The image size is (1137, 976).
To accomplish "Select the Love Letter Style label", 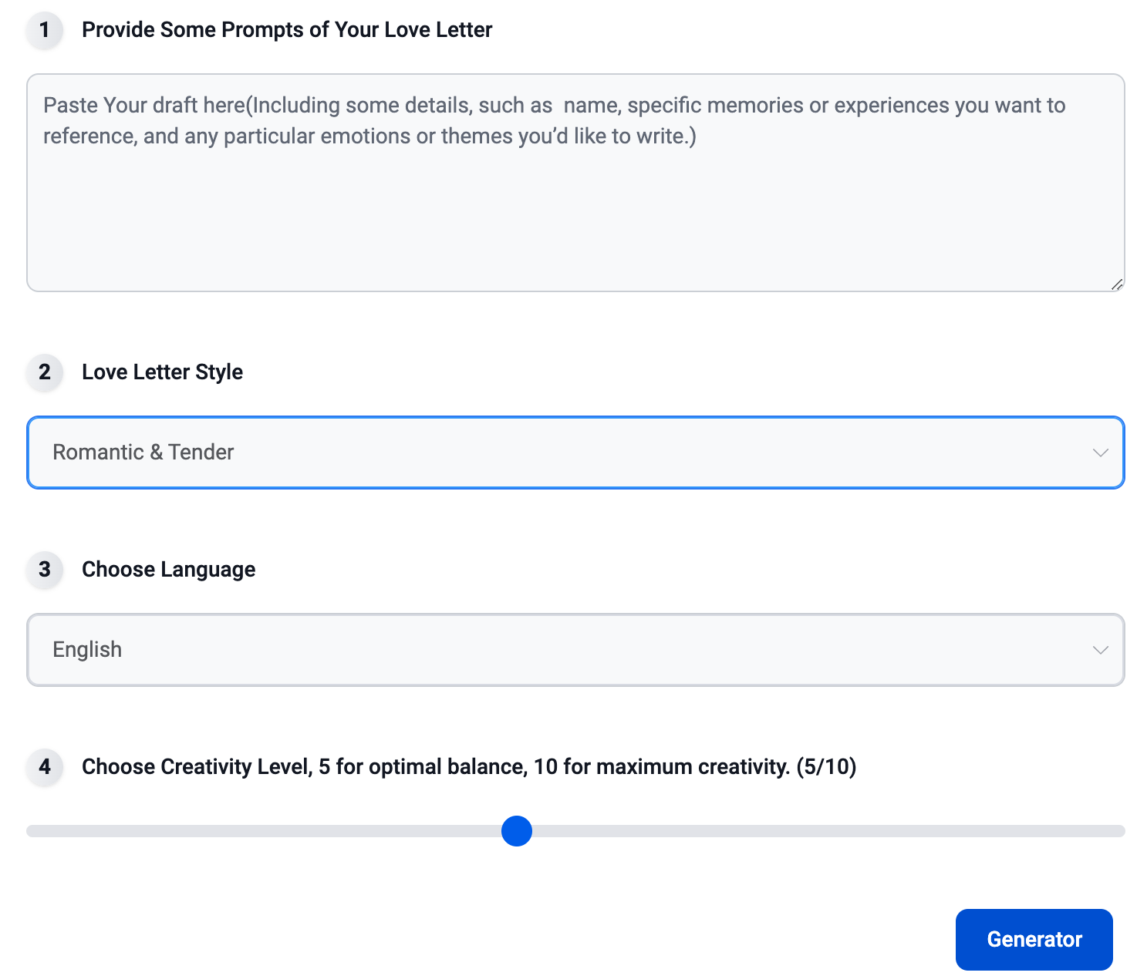I will click(162, 372).
